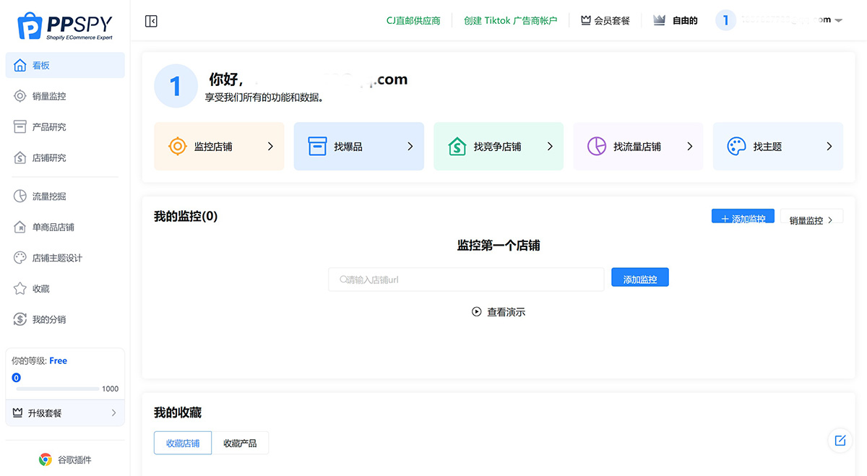Open 收藏 star item in the sidebar
Viewport: 867px width, 476px height.
[x=40, y=289]
